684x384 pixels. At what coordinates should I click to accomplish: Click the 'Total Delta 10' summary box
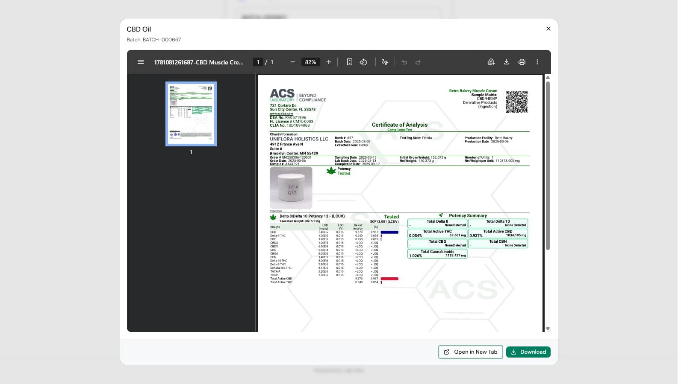point(498,223)
